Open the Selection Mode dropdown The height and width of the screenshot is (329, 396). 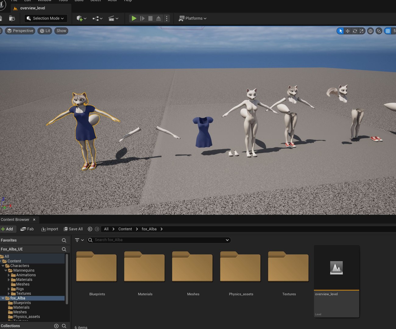tap(46, 18)
